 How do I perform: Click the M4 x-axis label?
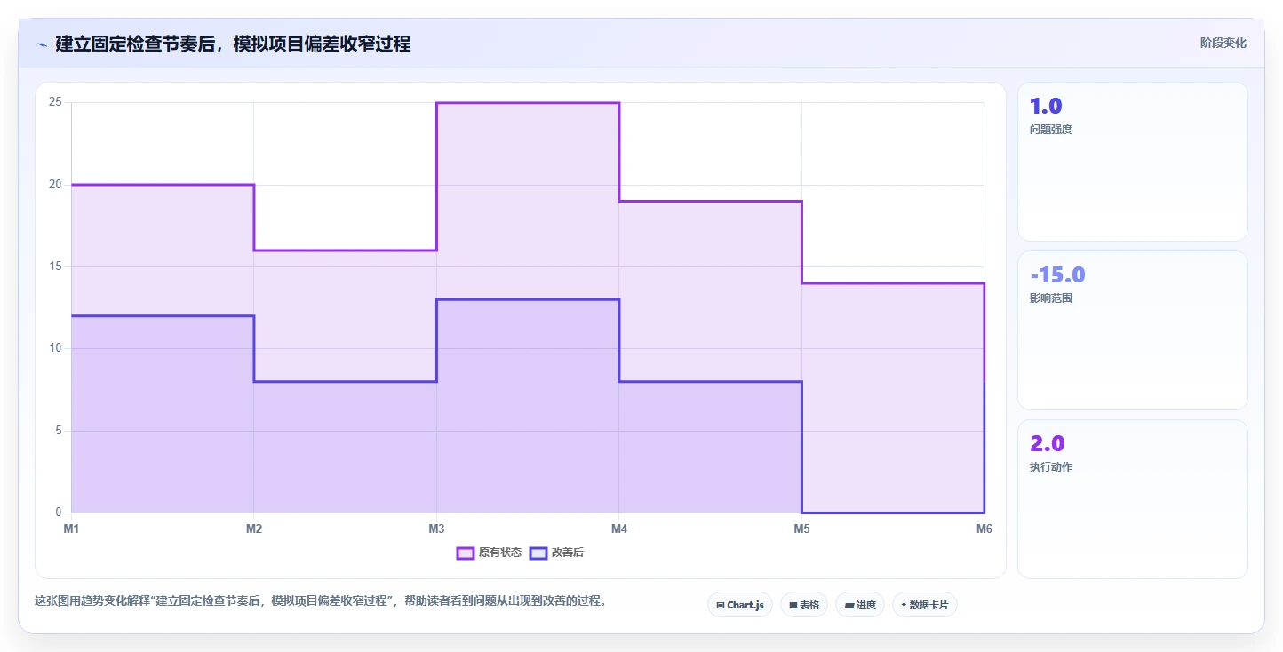pos(619,529)
